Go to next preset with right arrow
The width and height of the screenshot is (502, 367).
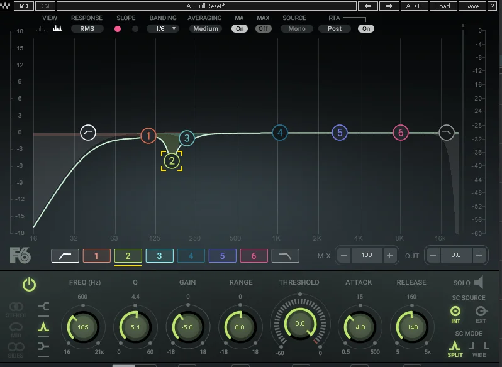389,6
